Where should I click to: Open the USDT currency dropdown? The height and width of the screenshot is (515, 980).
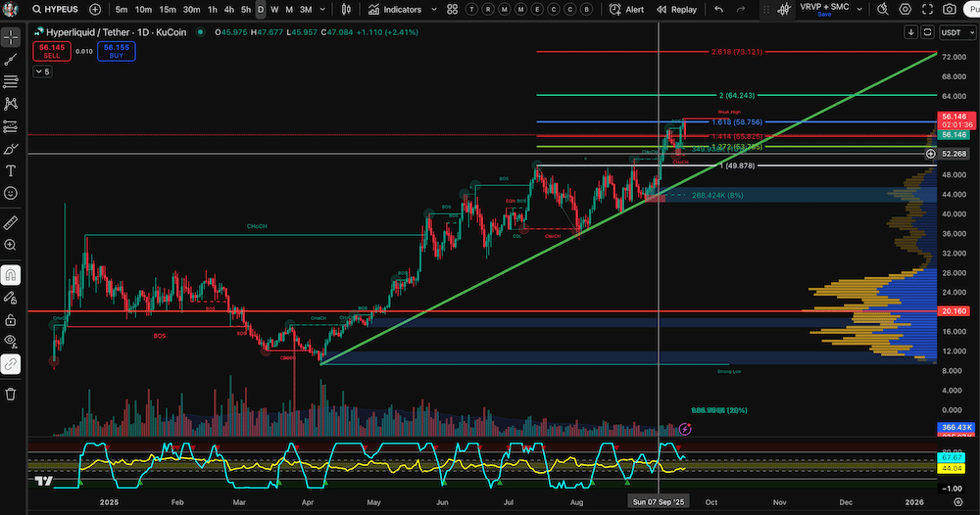pyautogui.click(x=958, y=32)
